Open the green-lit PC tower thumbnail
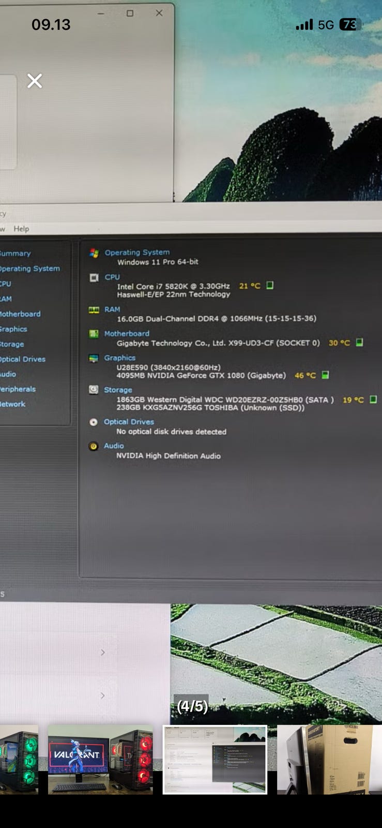This screenshot has height=828, width=382. pos(19,760)
